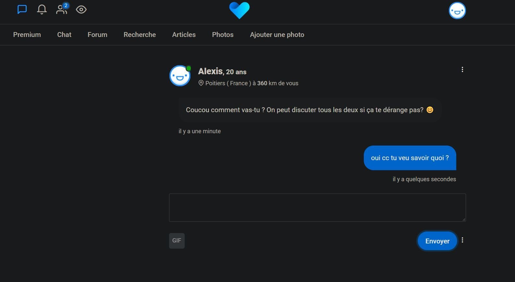
Task: Open the notifications bell icon
Action: point(42,9)
